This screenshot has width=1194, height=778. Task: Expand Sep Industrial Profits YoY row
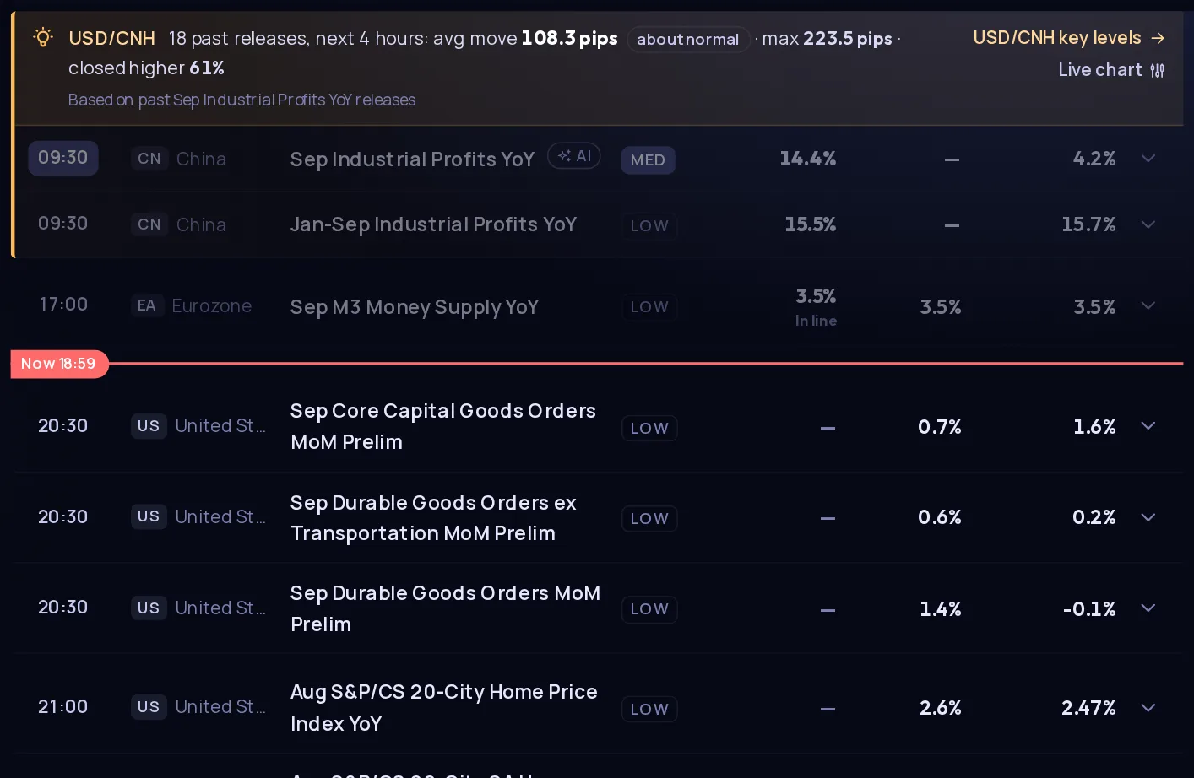pyautogui.click(x=1148, y=159)
